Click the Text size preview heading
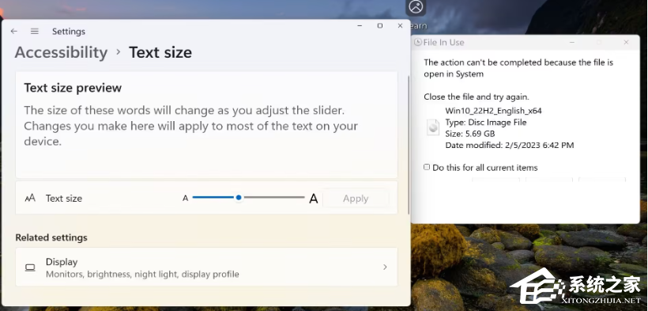The image size is (648, 311). point(73,88)
